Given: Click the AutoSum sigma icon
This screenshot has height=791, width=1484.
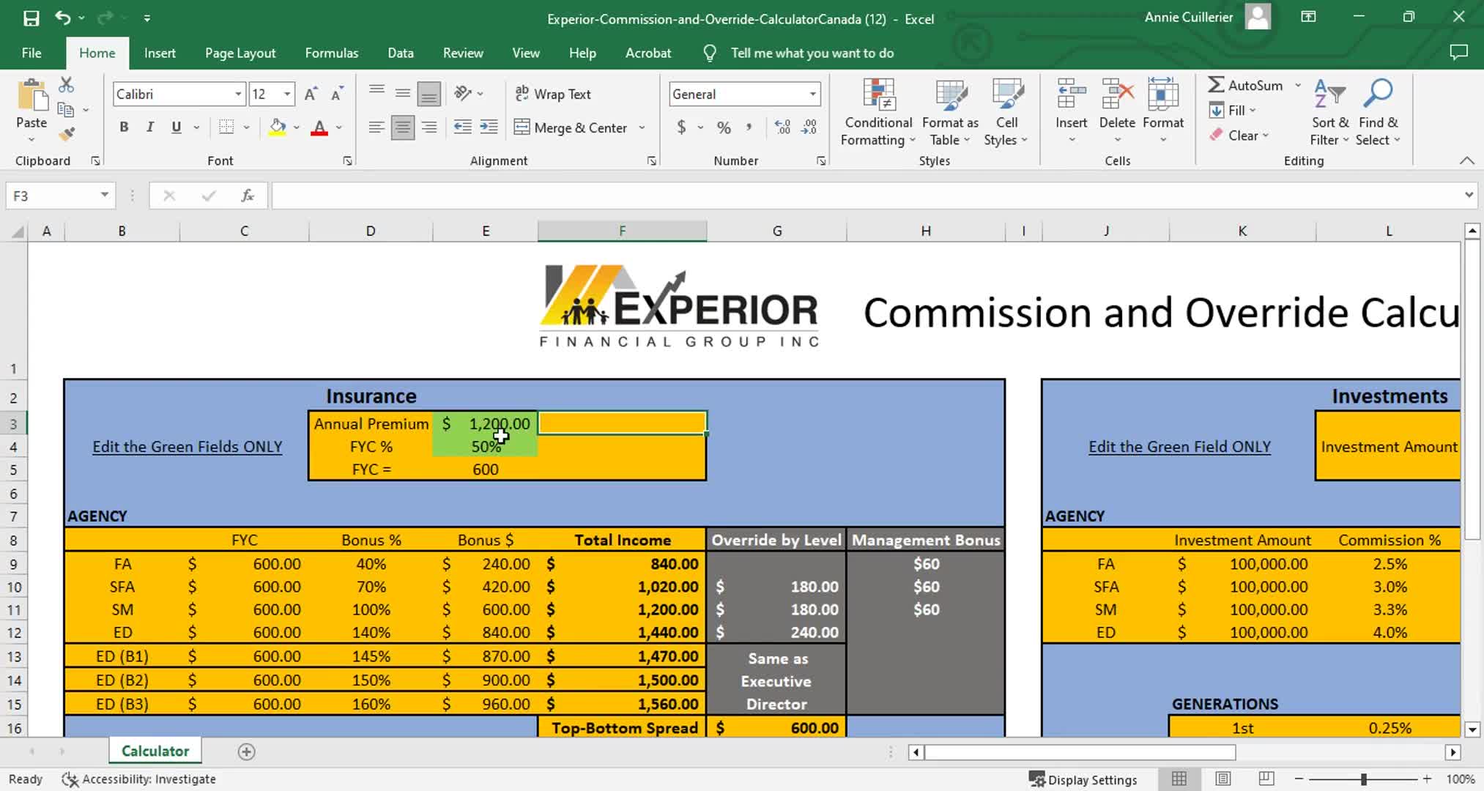Looking at the screenshot, I should tap(1217, 85).
